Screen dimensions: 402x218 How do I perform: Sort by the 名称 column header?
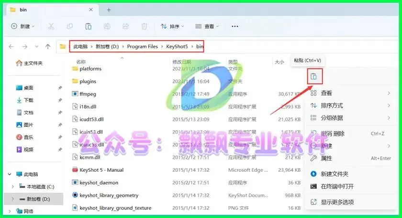pyautogui.click(x=81, y=62)
